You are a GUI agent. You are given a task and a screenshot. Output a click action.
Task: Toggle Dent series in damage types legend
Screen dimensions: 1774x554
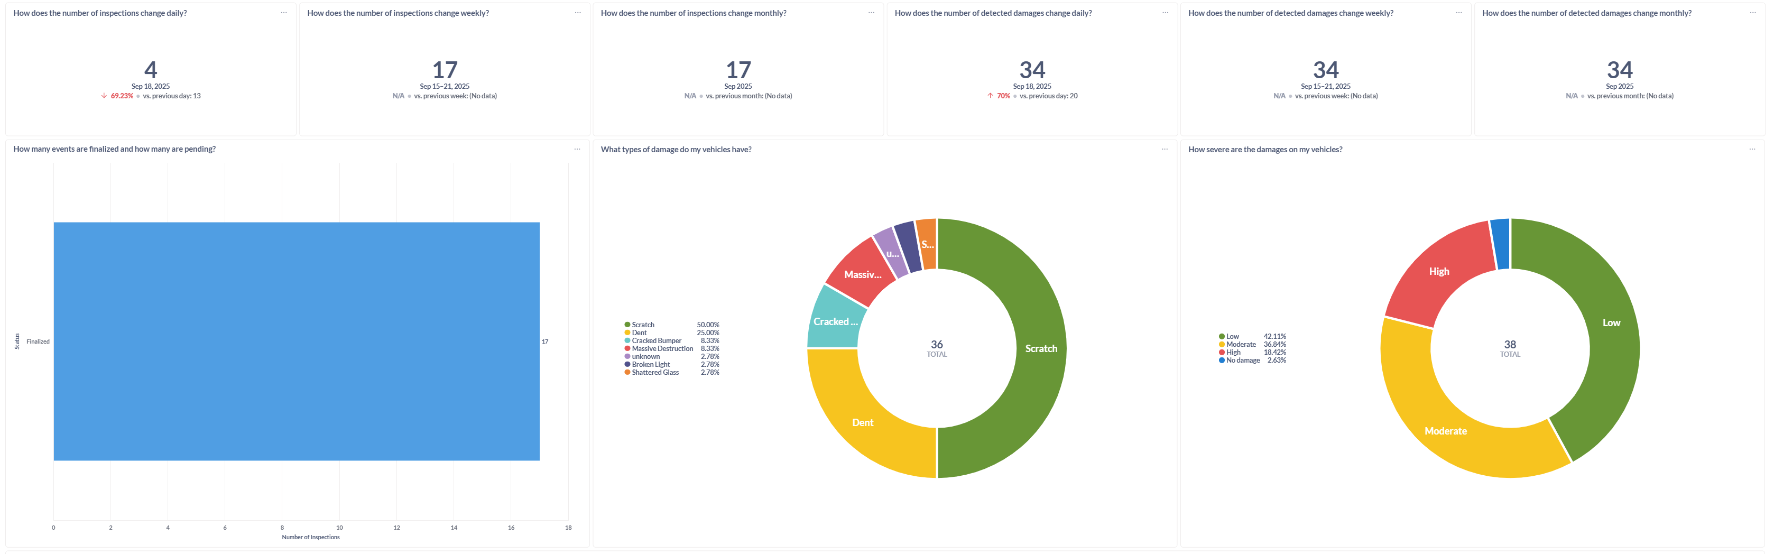pyautogui.click(x=639, y=333)
